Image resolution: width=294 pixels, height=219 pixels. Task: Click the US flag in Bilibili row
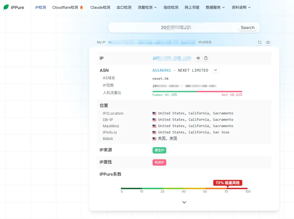point(154,139)
